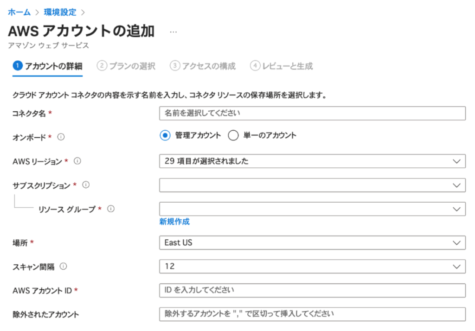Go to the アクセスの構成 step tab
The image size is (475, 331).
(203, 66)
